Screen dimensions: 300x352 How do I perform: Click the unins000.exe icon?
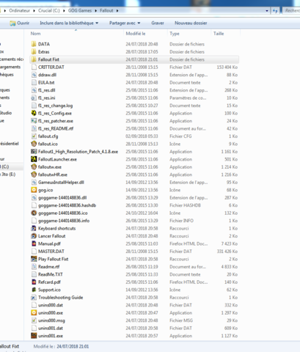[34, 312]
